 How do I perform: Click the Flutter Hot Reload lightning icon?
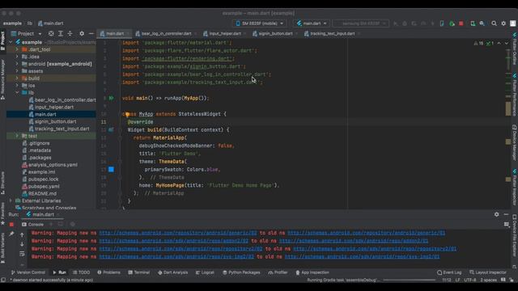click(432, 23)
